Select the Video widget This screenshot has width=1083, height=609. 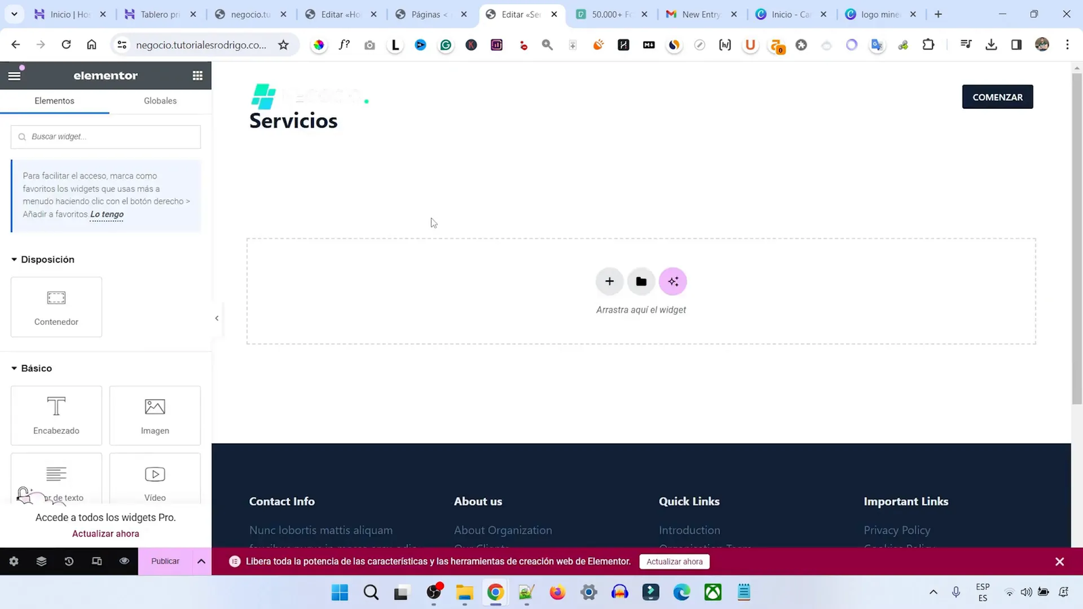pos(154,479)
